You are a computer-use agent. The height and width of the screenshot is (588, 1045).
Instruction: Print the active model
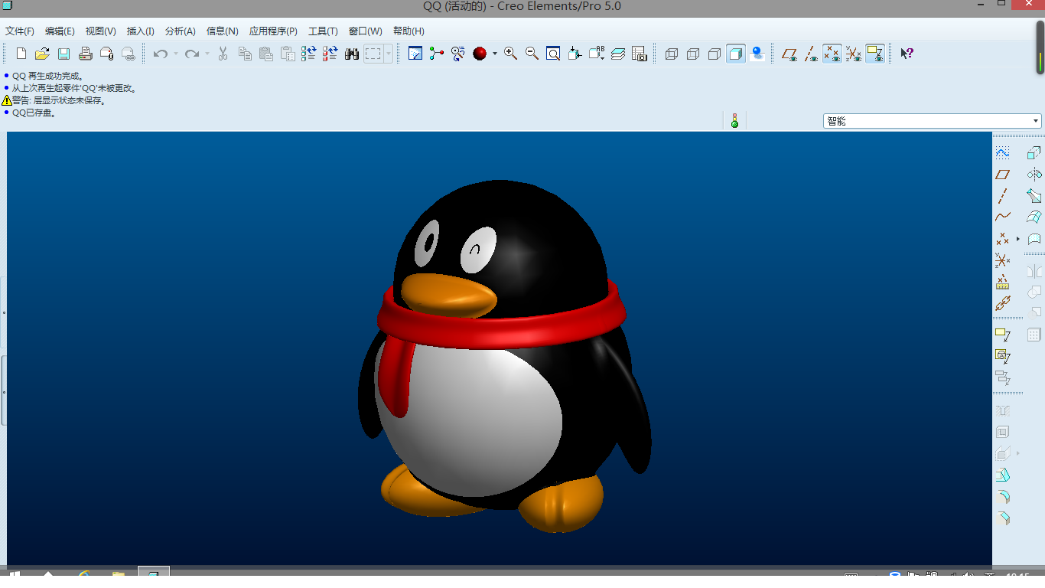click(x=86, y=54)
